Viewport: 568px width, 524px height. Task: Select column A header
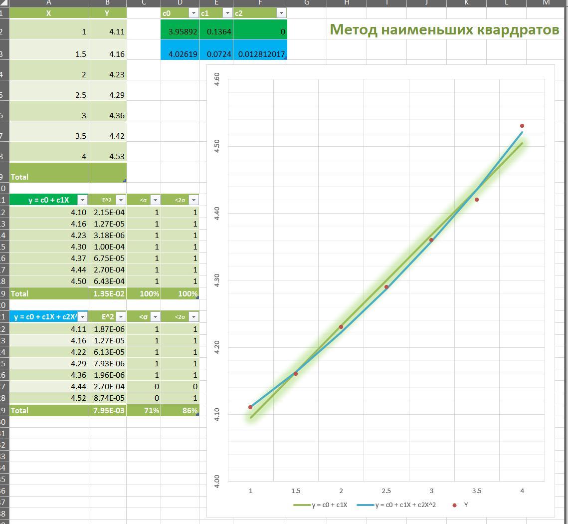pos(48,3)
